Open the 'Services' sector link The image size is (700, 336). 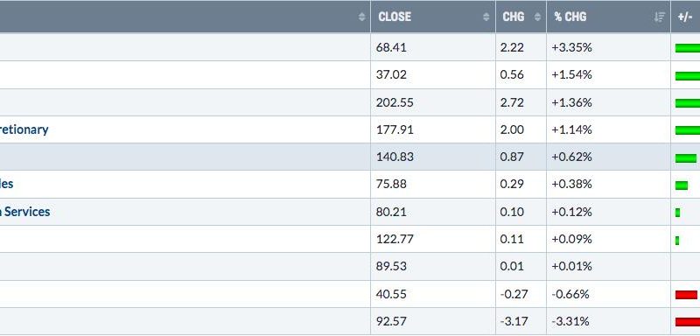[25, 212]
